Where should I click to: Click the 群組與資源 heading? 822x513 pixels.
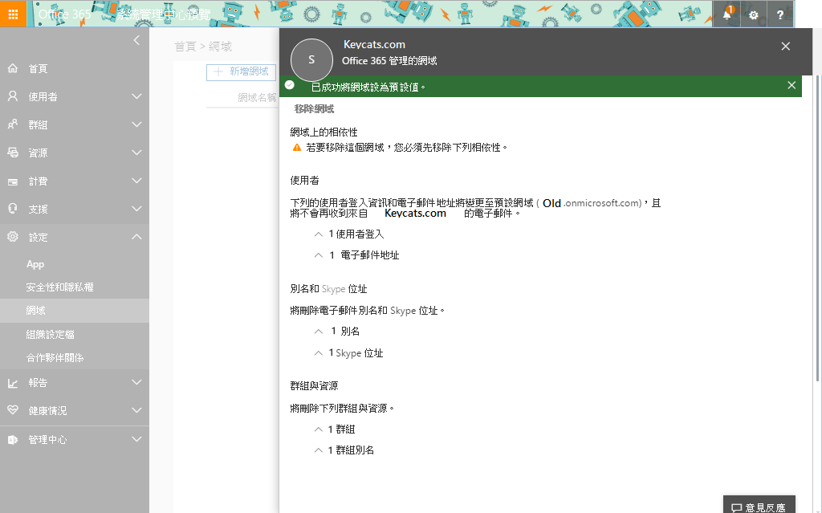click(314, 386)
